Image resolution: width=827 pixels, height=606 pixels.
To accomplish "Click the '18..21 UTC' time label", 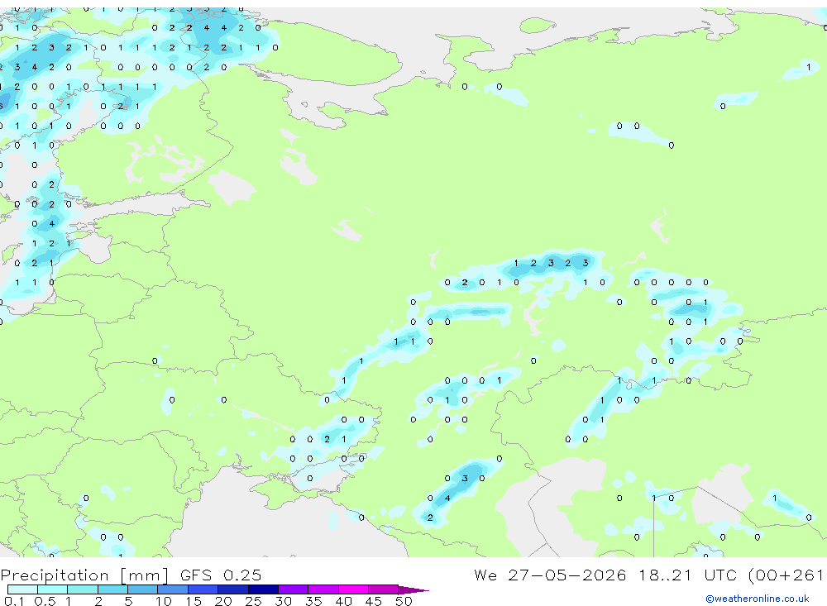I will (688, 575).
